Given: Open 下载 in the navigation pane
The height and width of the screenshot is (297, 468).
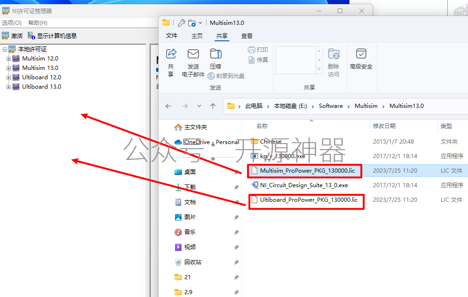Looking at the screenshot, I should pyautogui.click(x=185, y=187).
